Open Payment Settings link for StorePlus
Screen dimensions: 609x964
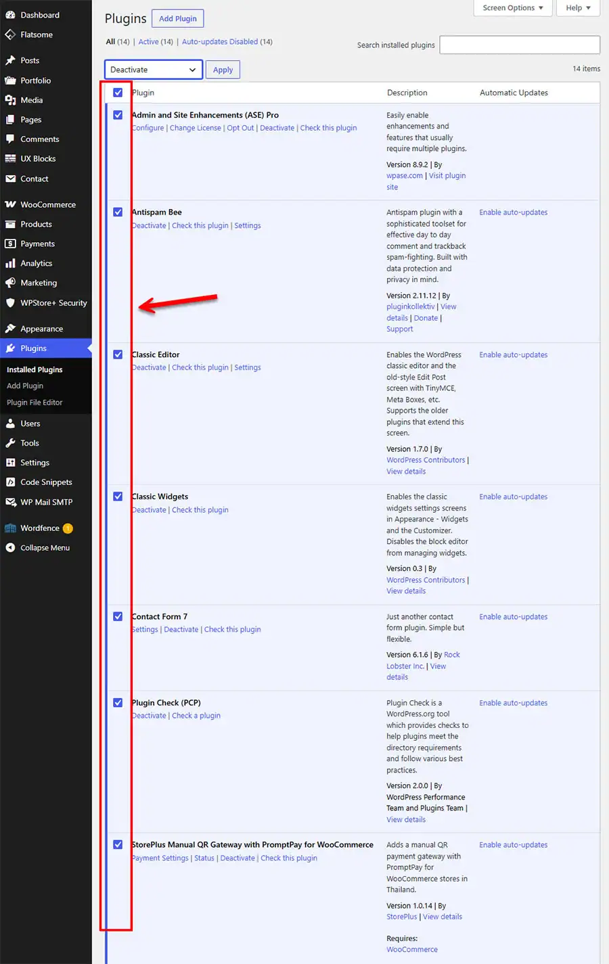[160, 858]
